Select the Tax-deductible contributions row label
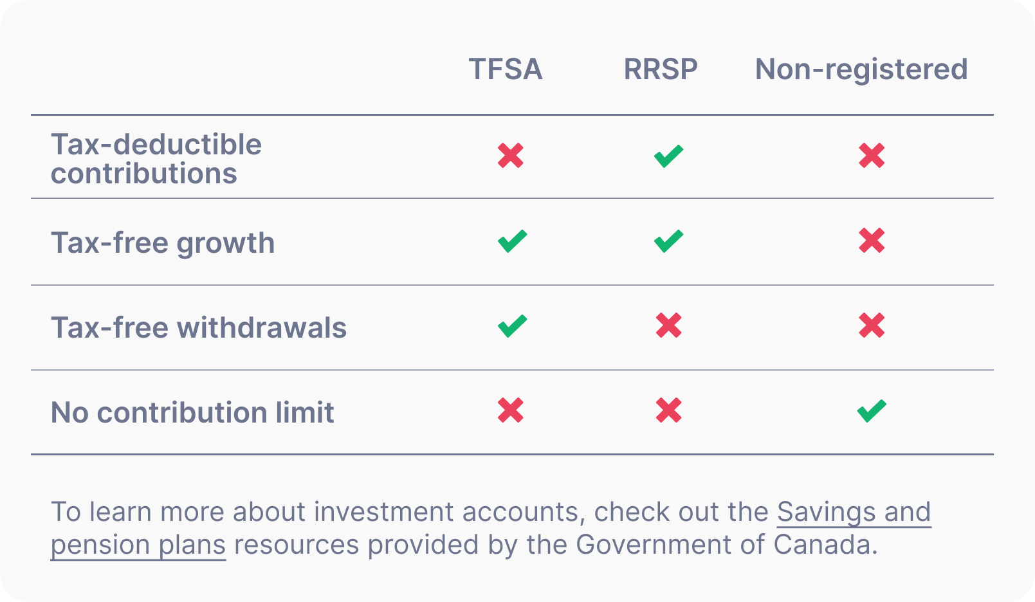 pos(156,159)
